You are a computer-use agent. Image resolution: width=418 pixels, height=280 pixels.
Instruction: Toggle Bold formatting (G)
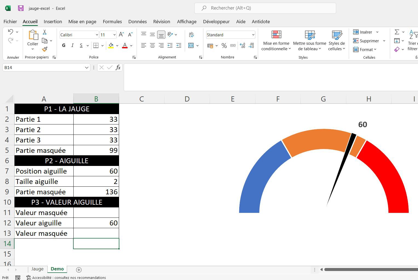64,46
